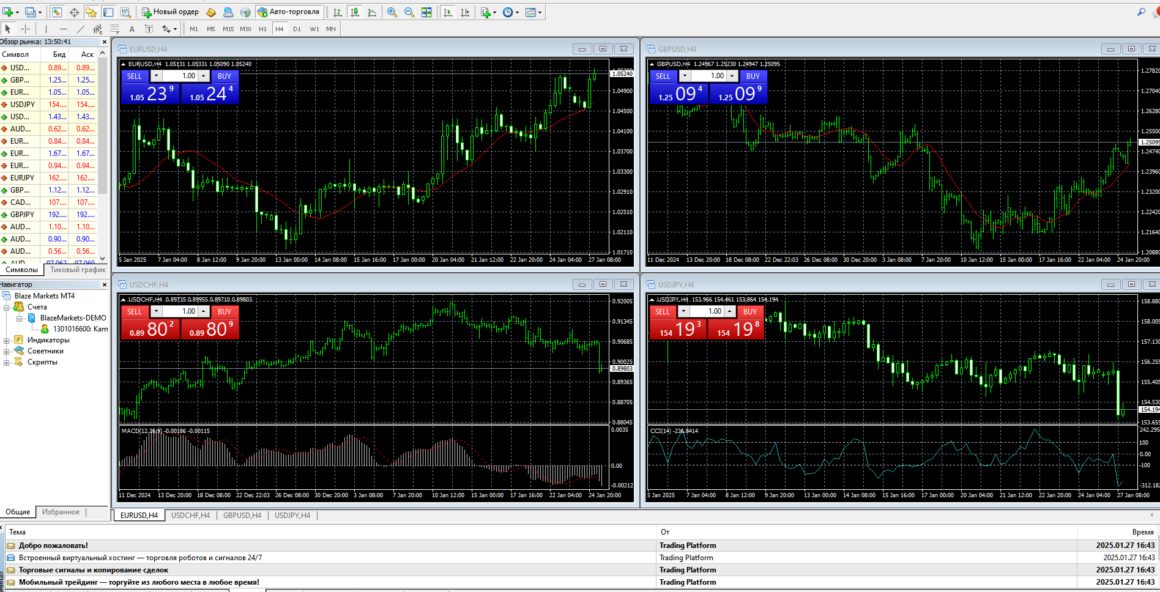Viewport: 1160px width, 592px height.
Task: Select the Crosshair tool
Action: [25, 28]
